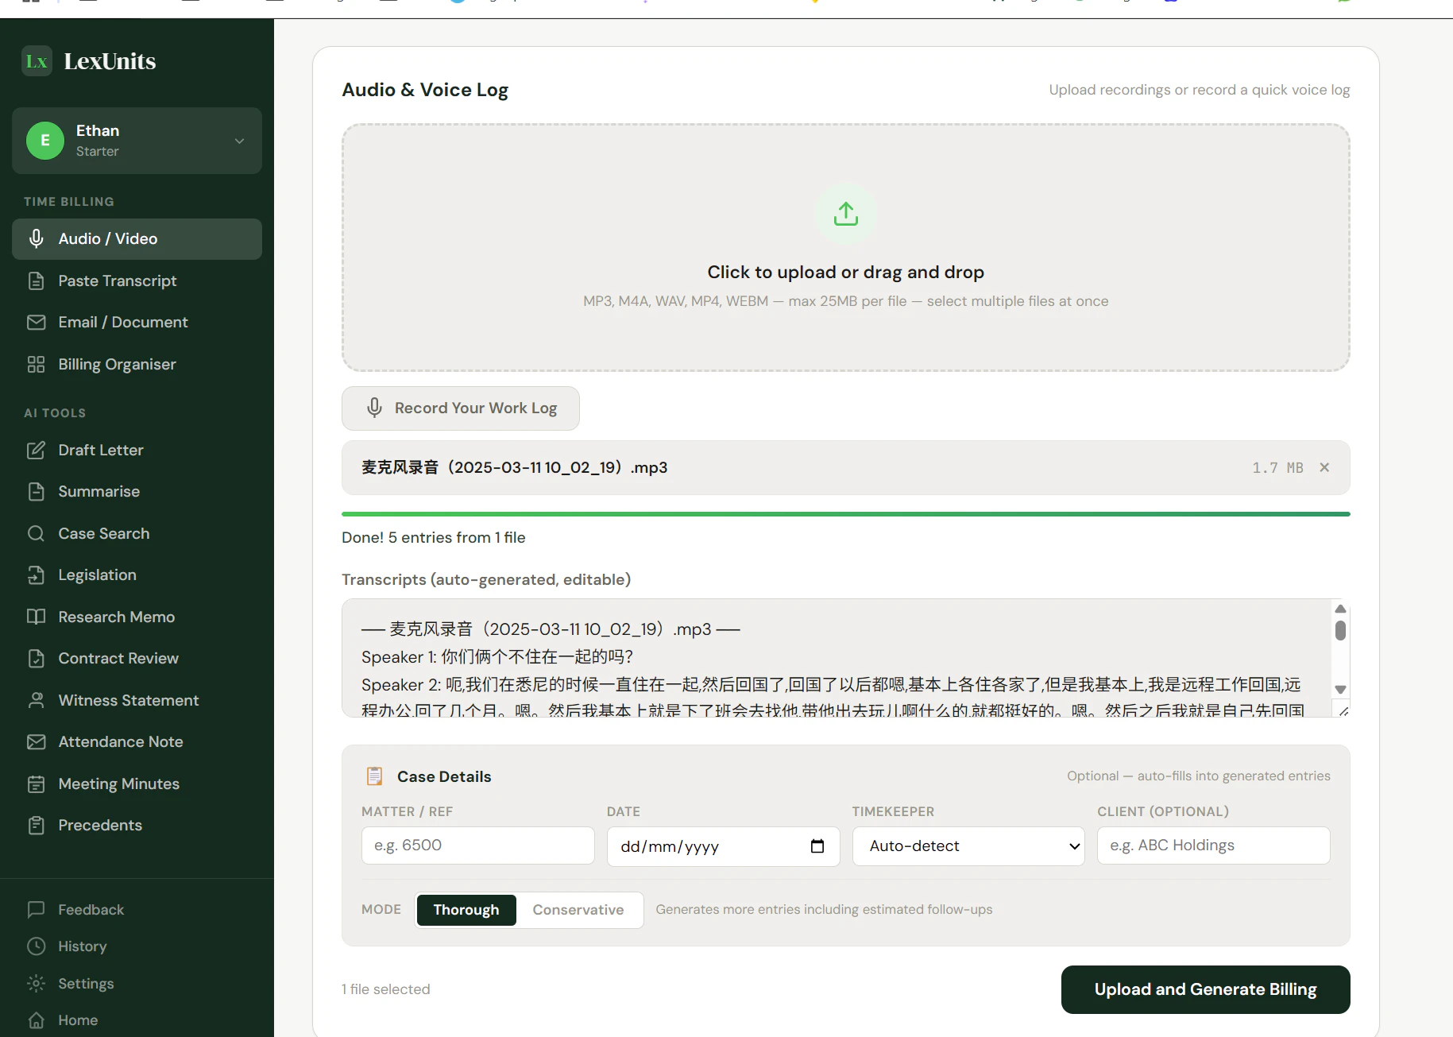
Task: Click the upload arrow icon in drop zone
Action: [x=845, y=214]
